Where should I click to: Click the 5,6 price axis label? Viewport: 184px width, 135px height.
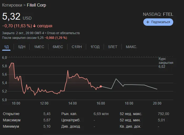pos(4,74)
